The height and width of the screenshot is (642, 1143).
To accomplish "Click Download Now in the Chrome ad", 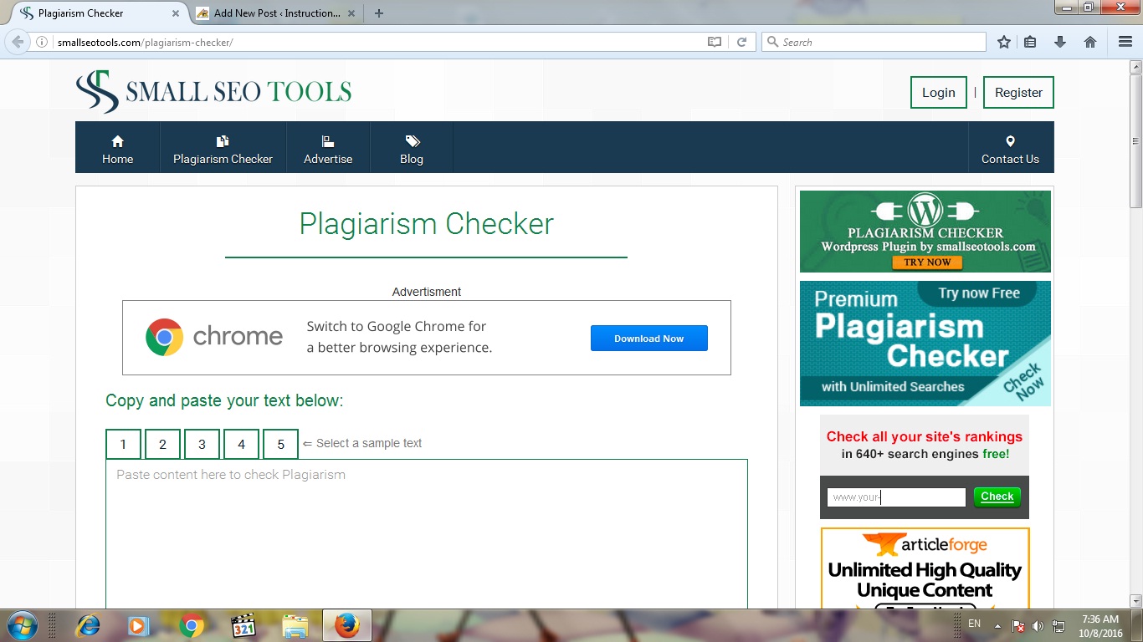I will (649, 339).
